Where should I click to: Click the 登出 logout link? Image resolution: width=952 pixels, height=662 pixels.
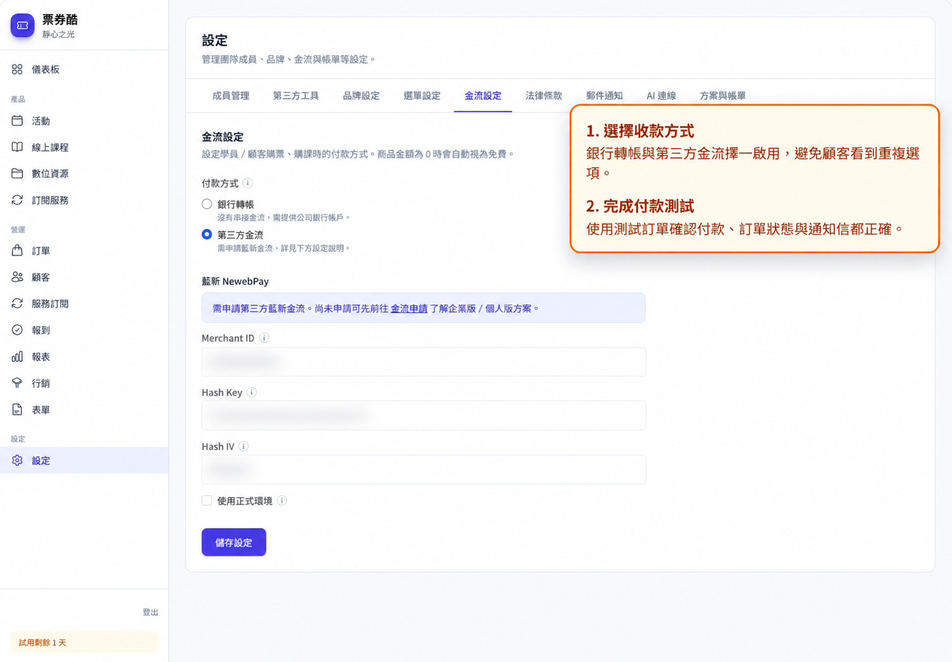click(150, 612)
